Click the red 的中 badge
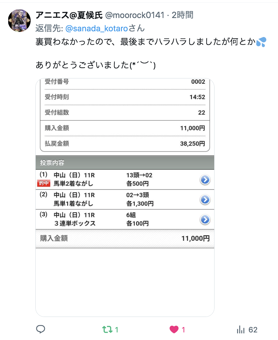The image size is (278, 340). coord(44,183)
